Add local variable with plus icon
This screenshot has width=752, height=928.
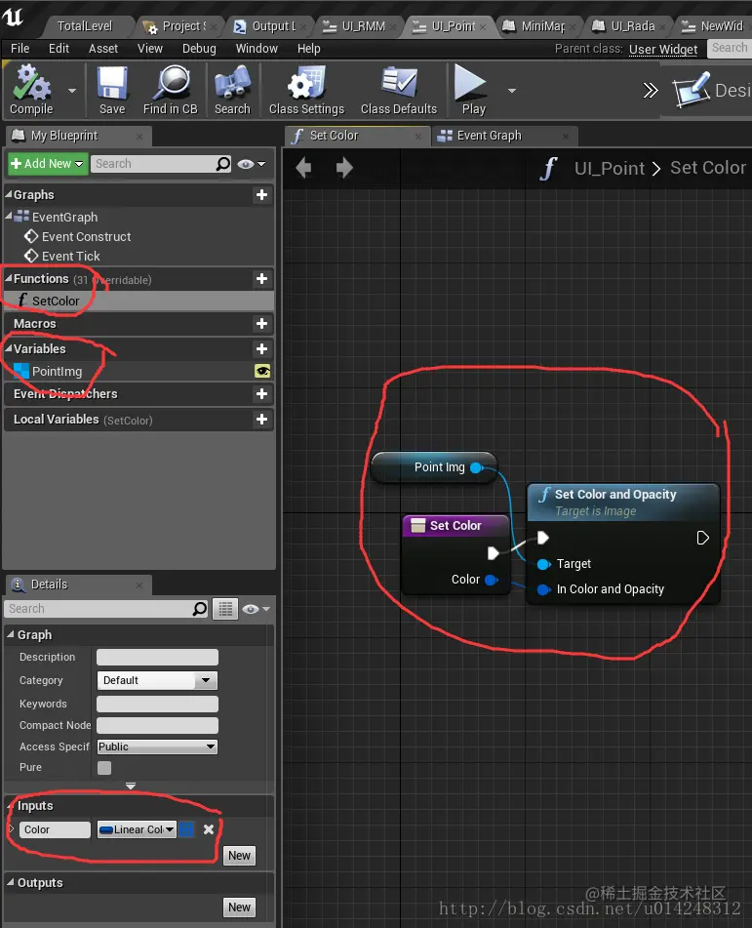(261, 420)
